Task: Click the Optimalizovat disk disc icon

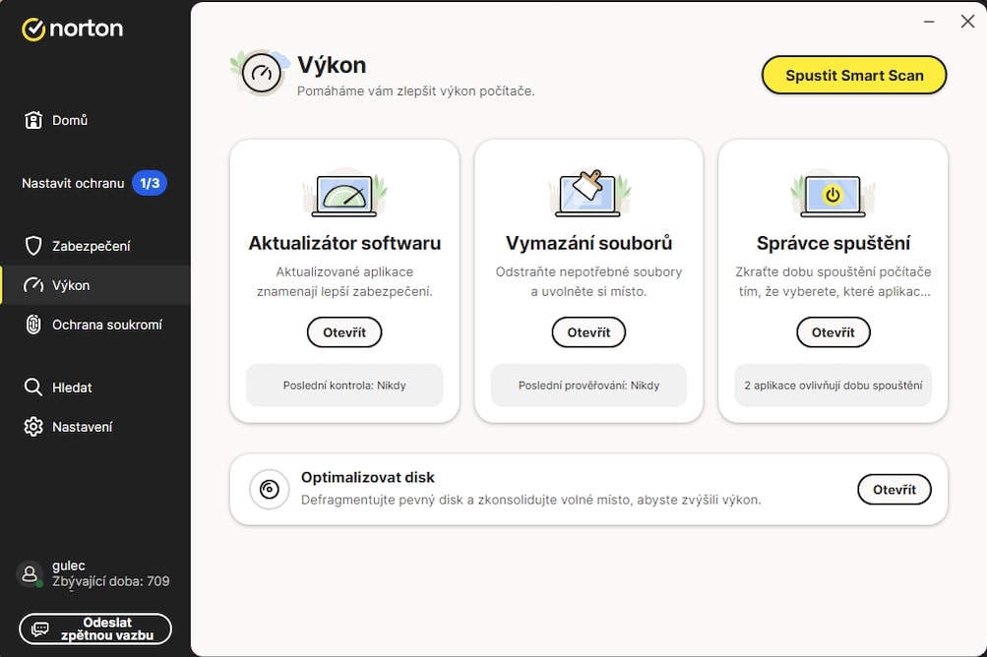Action: point(269,489)
